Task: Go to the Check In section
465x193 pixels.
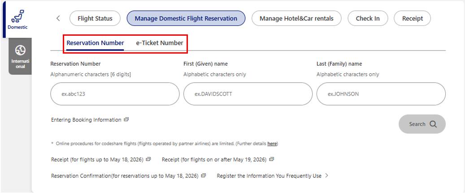Action: [368, 18]
